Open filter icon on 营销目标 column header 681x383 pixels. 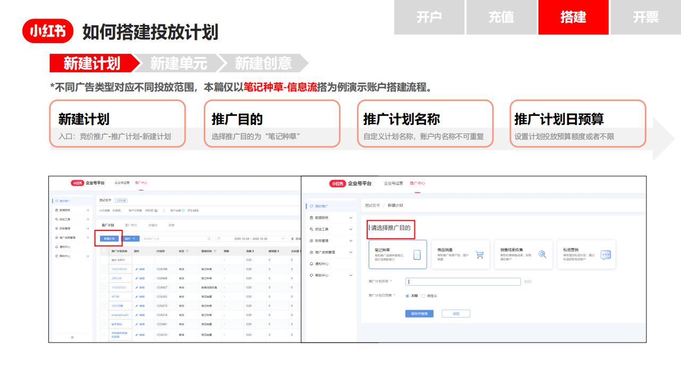215,251
